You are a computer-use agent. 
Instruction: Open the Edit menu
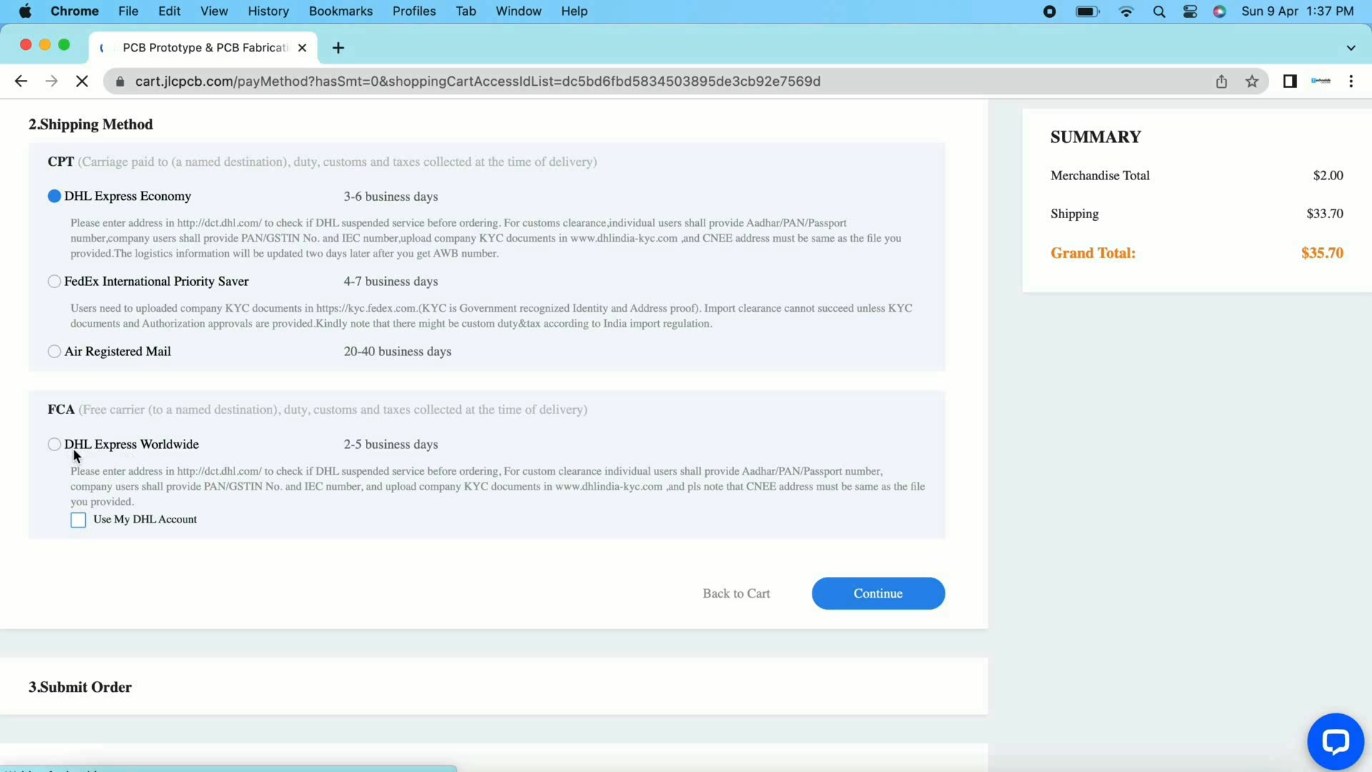(169, 11)
